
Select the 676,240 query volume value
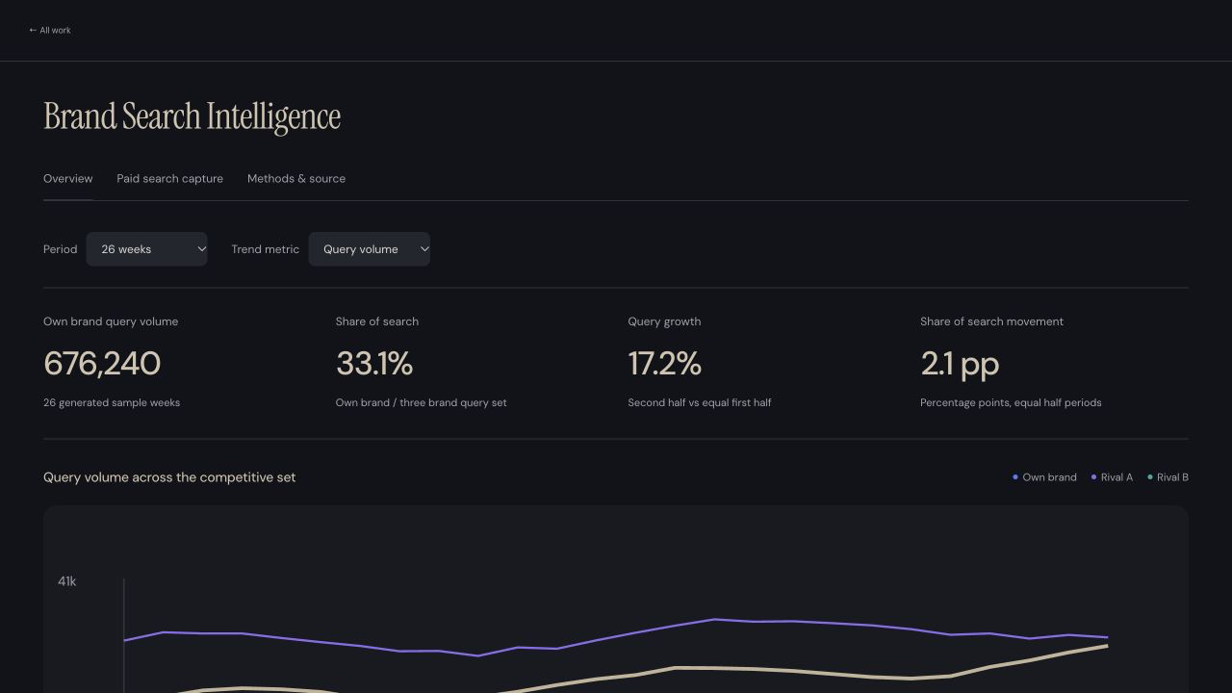102,364
